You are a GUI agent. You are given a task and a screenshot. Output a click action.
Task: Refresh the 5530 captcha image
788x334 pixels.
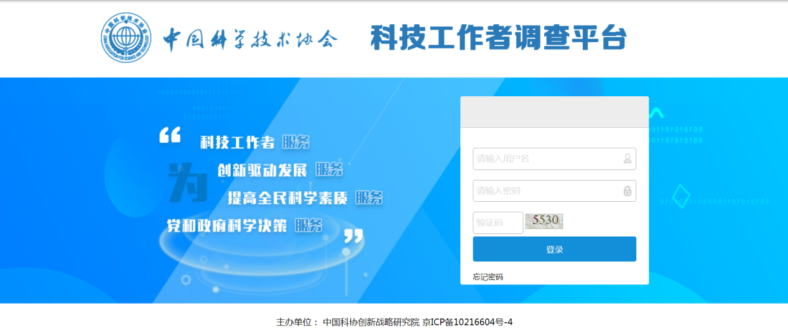point(544,221)
